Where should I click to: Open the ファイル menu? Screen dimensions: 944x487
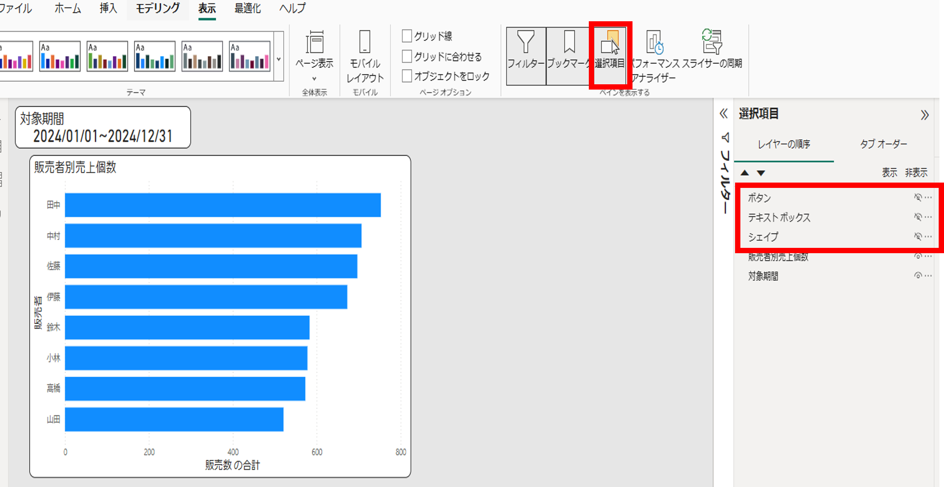point(15,8)
